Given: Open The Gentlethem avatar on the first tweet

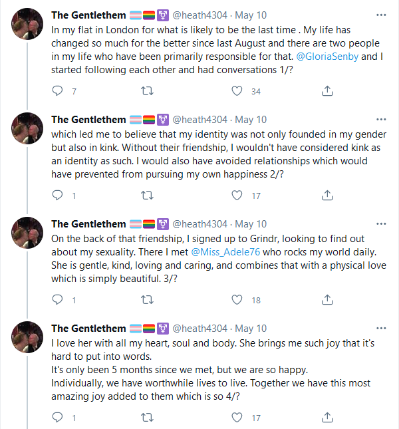Looking at the screenshot, I should (x=27, y=24).
